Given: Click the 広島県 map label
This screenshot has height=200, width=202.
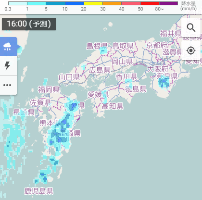Looking at the screenshot, I should click(x=100, y=70).
